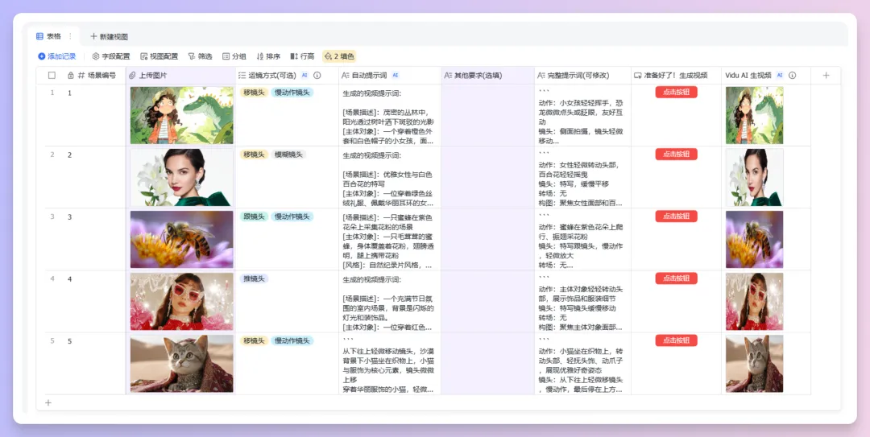This screenshot has width=870, height=437.
Task: Select the Vidu AI 生视频 column header
Action: 766,76
